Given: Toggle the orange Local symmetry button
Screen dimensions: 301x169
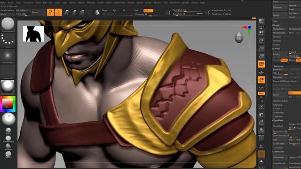Looking at the screenshot, I should (x=261, y=80).
